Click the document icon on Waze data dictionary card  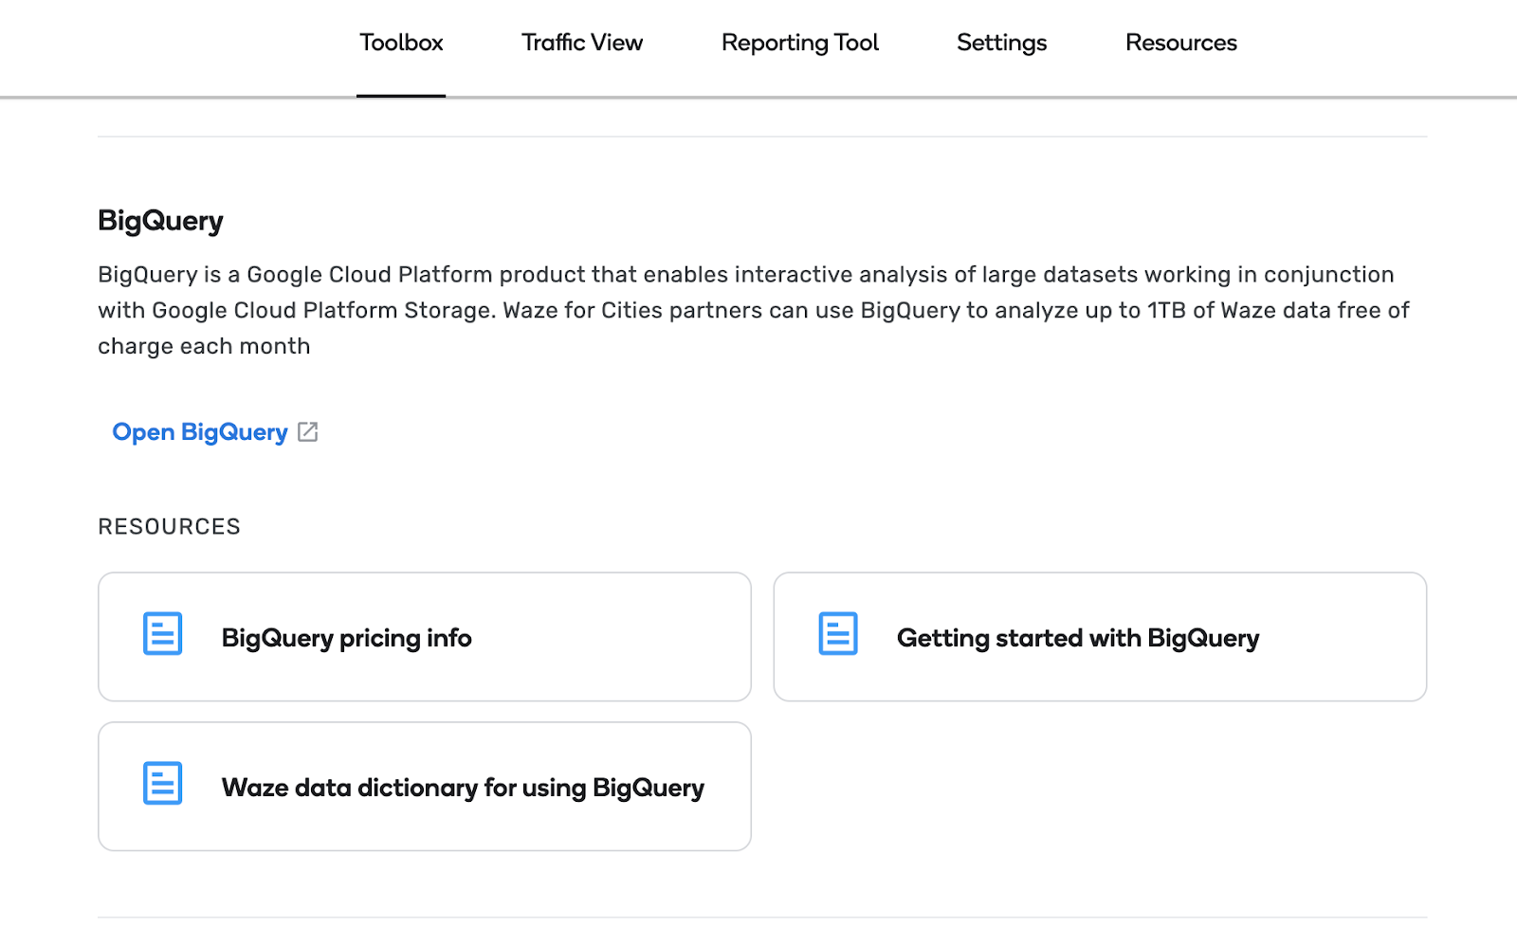tap(163, 784)
